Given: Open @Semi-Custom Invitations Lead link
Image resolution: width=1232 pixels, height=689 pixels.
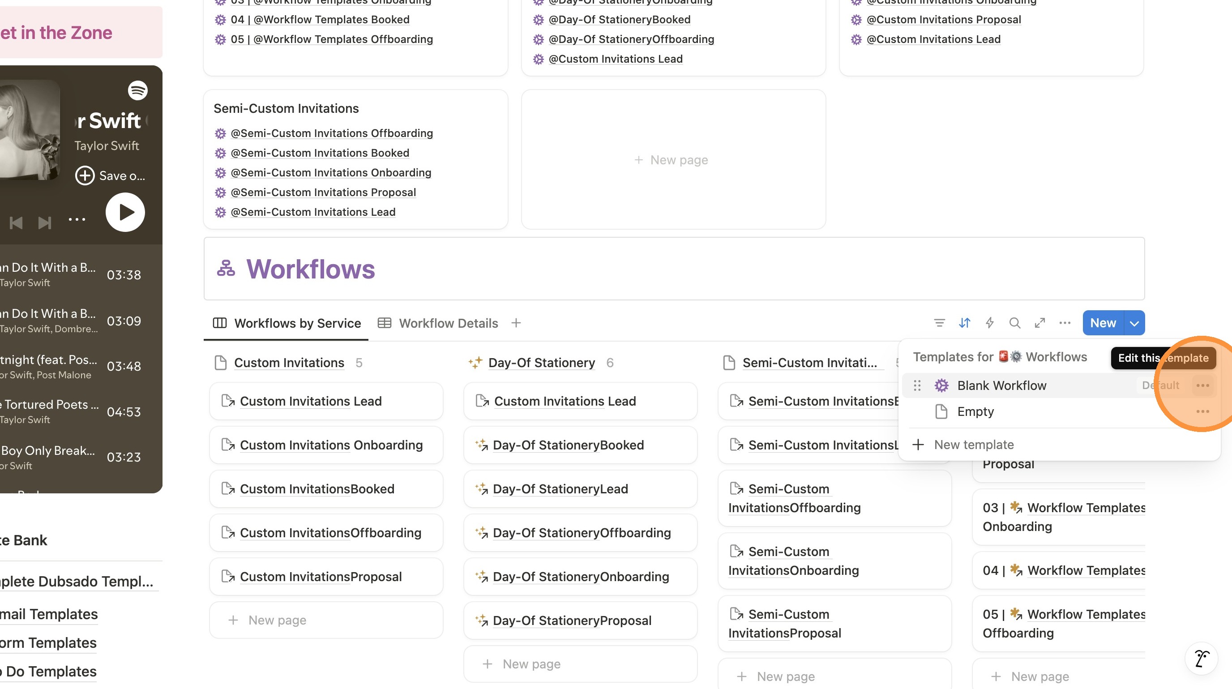Looking at the screenshot, I should point(313,212).
